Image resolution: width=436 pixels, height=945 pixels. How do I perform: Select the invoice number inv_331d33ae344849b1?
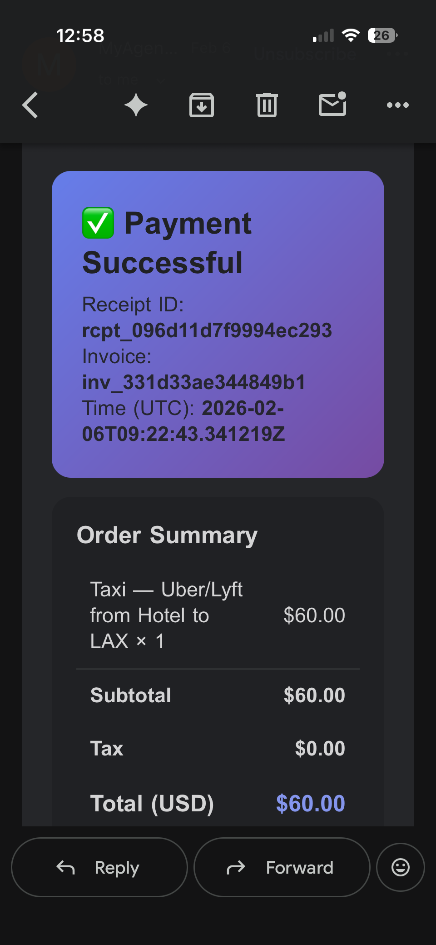tap(193, 382)
